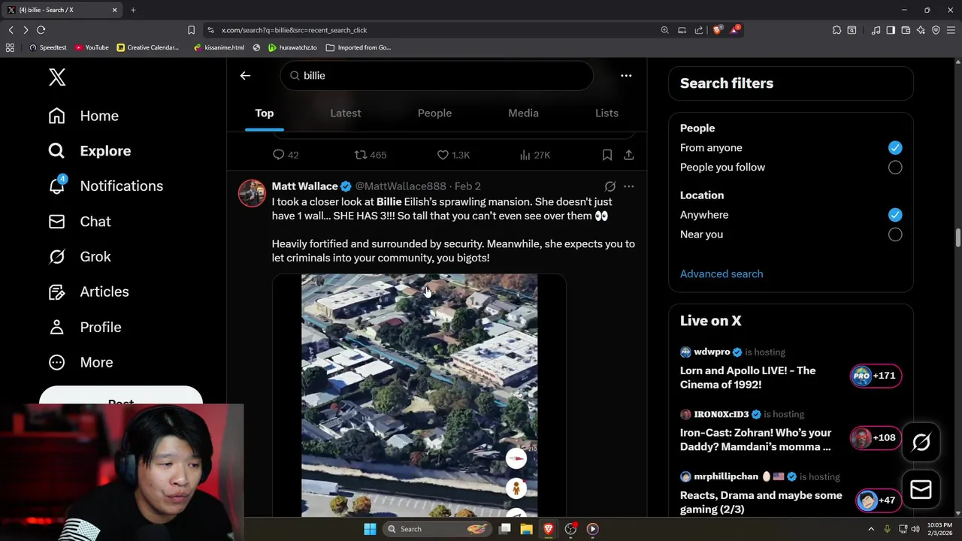
Task: Click the browser reload button
Action: pyautogui.click(x=41, y=30)
